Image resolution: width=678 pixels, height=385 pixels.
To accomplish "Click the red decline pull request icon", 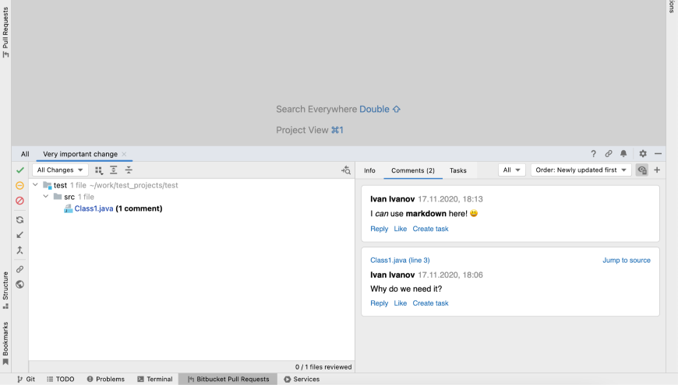I will [20, 201].
